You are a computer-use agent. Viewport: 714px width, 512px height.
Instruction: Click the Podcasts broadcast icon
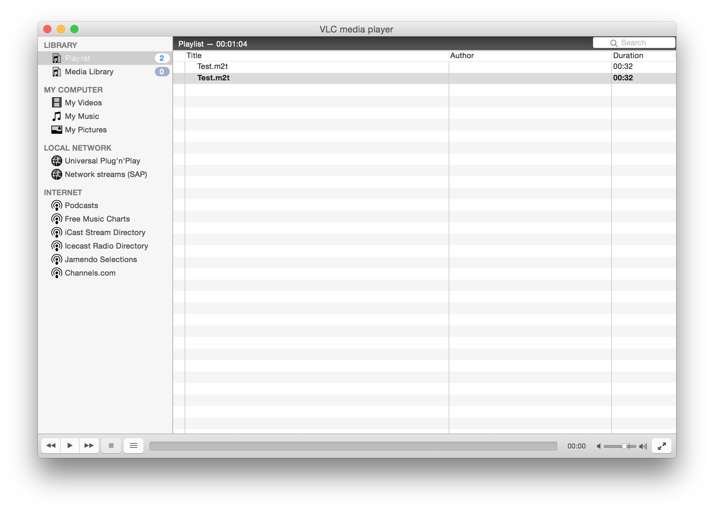56,205
